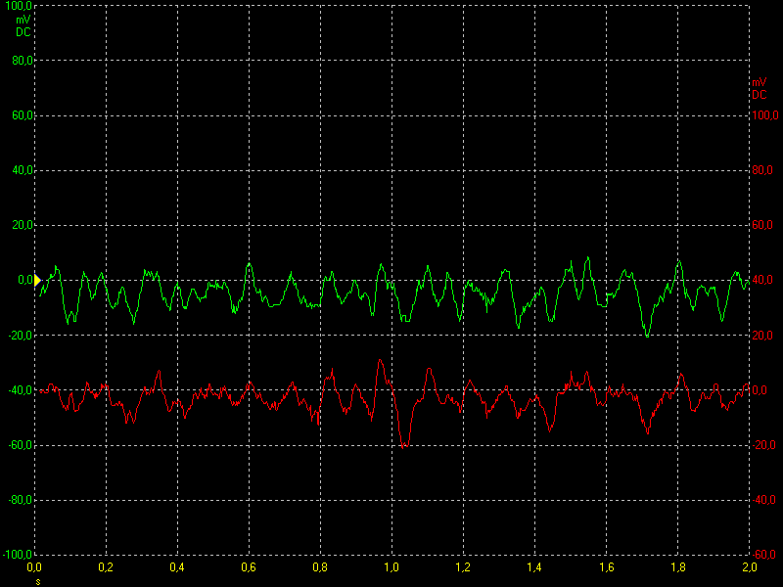The height and width of the screenshot is (587, 783).
Task: Click the time axis label 1,4
Action: pyautogui.click(x=534, y=567)
